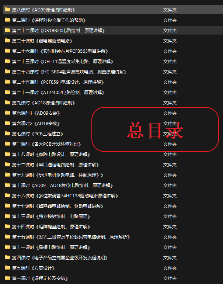Select folder icon of 第十九课时 步进电机驱动电路

click(8, 175)
